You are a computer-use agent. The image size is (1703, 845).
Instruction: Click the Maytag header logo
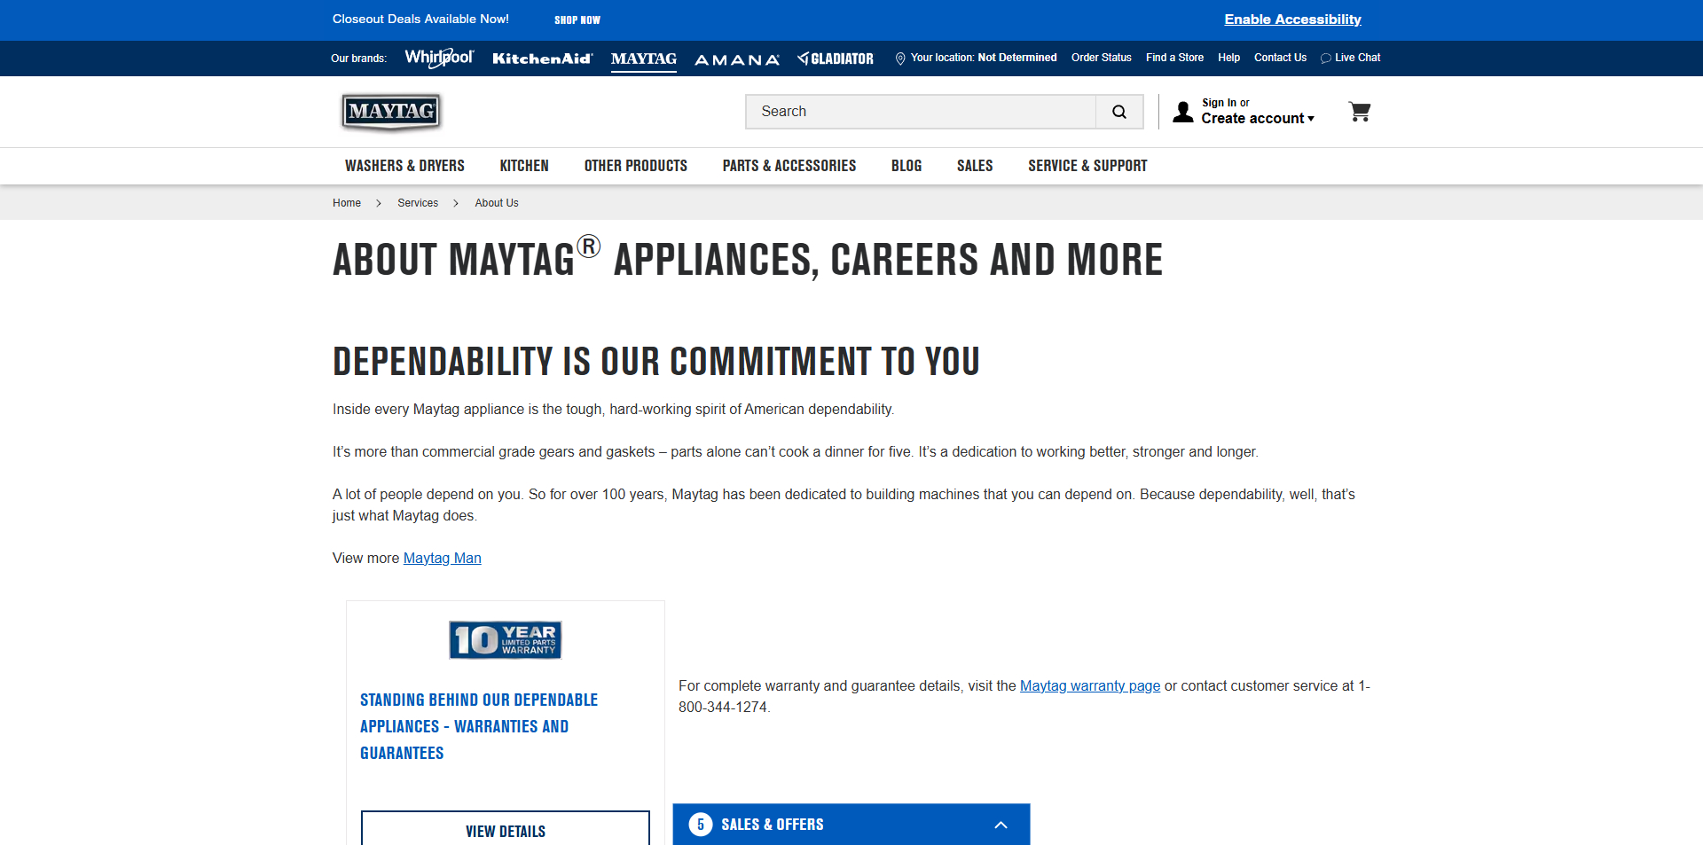(x=390, y=112)
